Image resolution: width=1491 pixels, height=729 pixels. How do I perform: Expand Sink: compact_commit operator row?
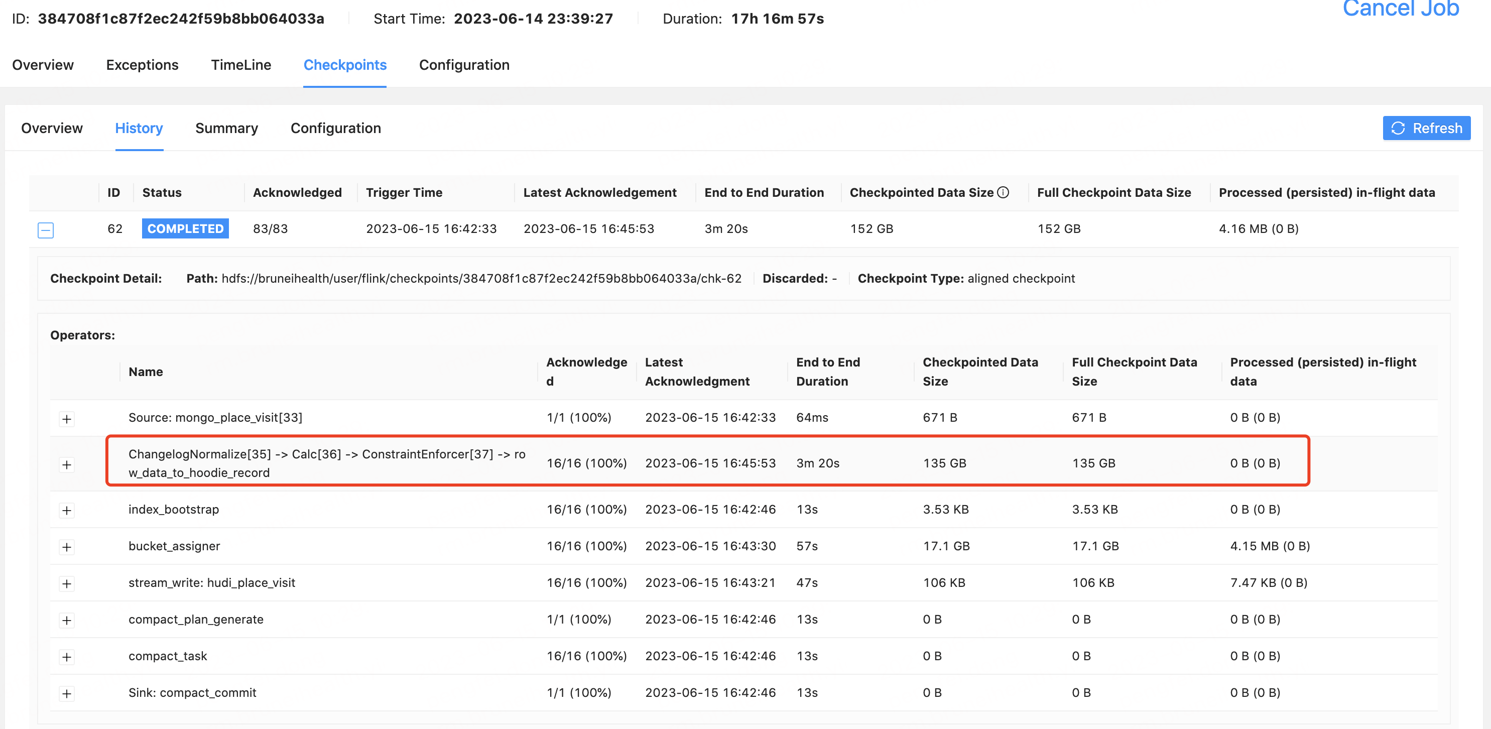click(67, 693)
